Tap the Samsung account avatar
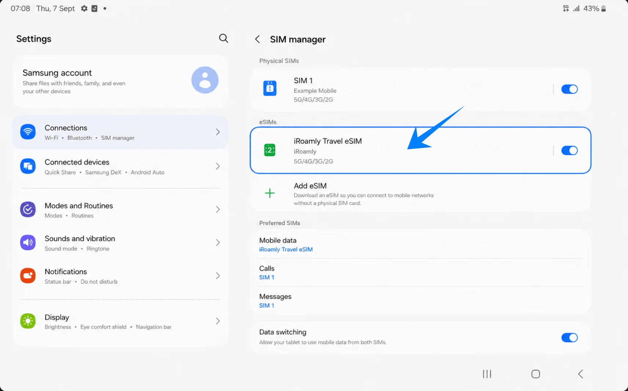The height and width of the screenshot is (391, 628). [205, 80]
